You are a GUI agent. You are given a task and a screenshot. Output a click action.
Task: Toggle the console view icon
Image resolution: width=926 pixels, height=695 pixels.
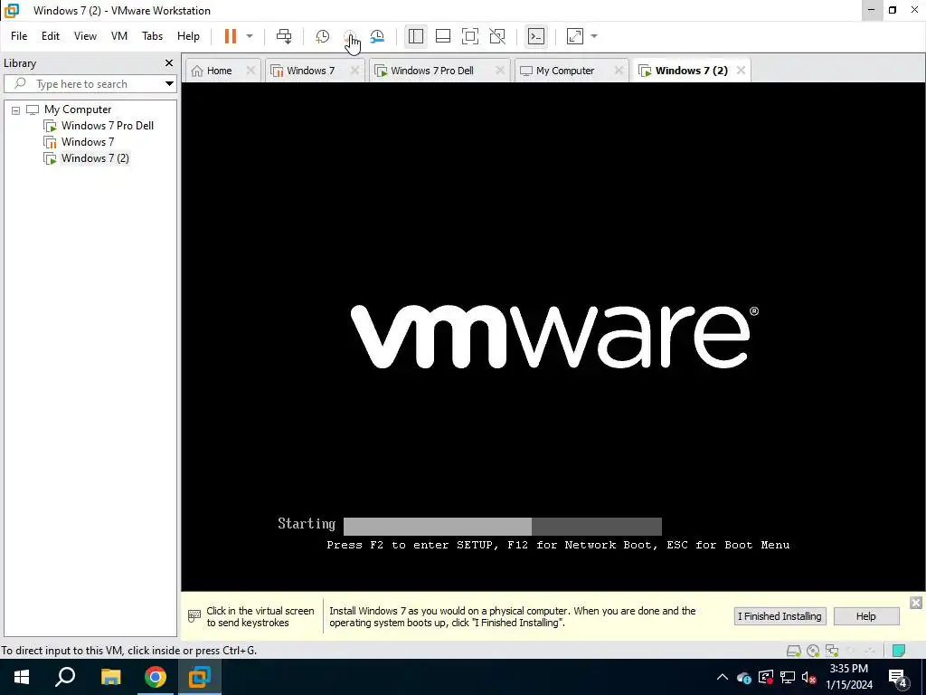[536, 36]
